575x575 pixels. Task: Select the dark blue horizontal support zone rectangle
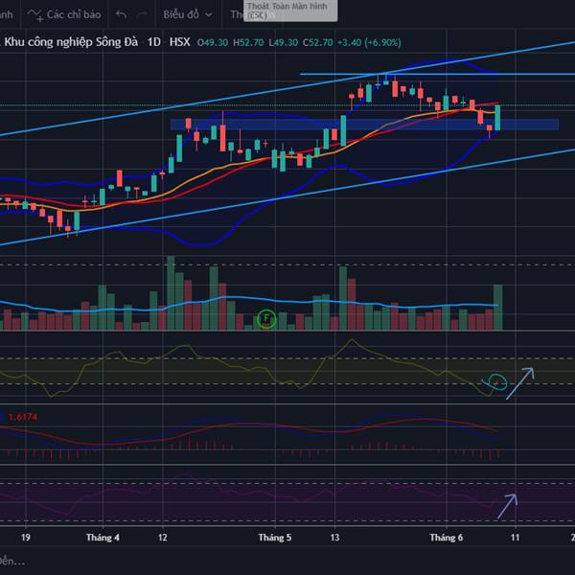tap(364, 125)
